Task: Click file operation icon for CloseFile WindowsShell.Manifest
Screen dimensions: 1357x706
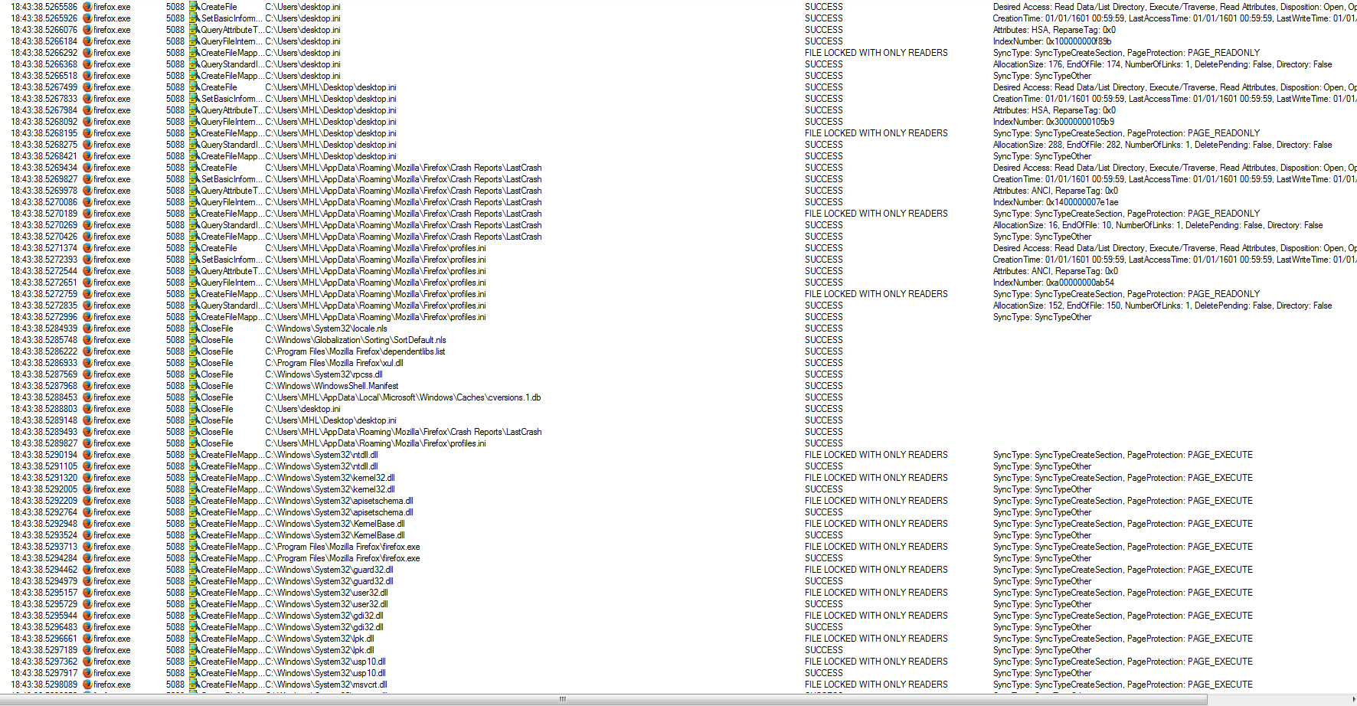Action: click(x=195, y=386)
